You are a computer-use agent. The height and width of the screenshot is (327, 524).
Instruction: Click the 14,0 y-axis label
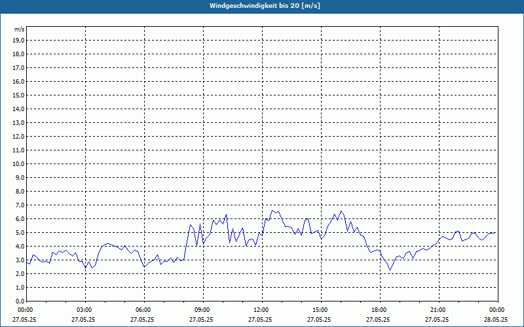18,109
